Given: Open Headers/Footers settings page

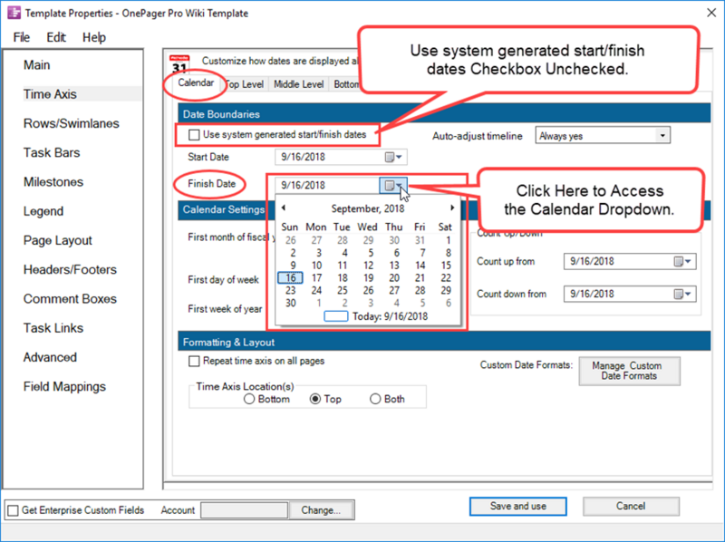Looking at the screenshot, I should 70,269.
